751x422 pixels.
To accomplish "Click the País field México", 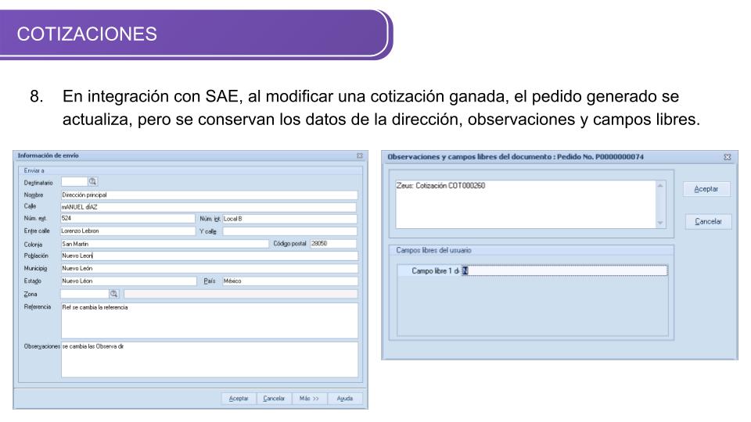I will [289, 281].
